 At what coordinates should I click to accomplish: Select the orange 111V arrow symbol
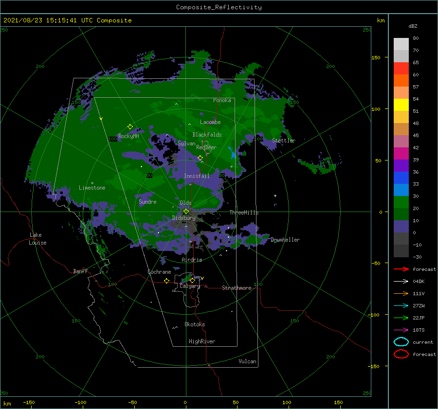coord(401,293)
